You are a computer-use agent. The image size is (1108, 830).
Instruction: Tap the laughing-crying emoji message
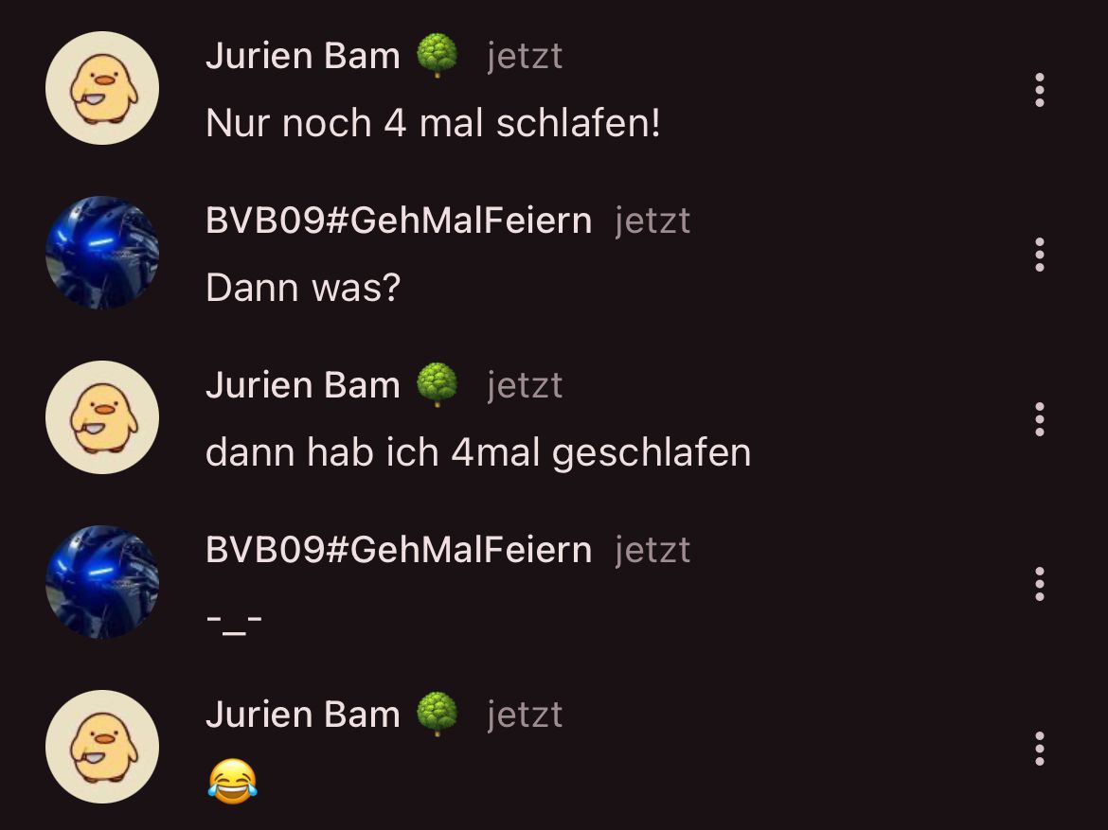click(x=232, y=781)
